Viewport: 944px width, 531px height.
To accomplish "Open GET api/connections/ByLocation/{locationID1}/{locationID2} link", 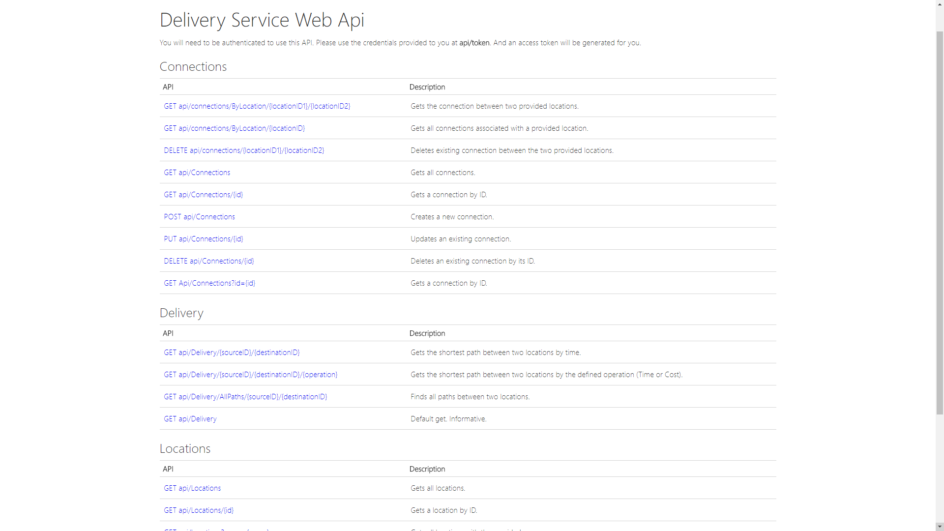I will pos(257,106).
